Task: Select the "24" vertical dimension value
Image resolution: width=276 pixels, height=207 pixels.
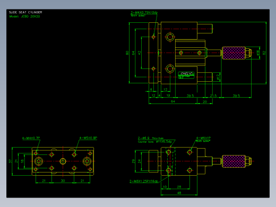Action: [140, 161]
